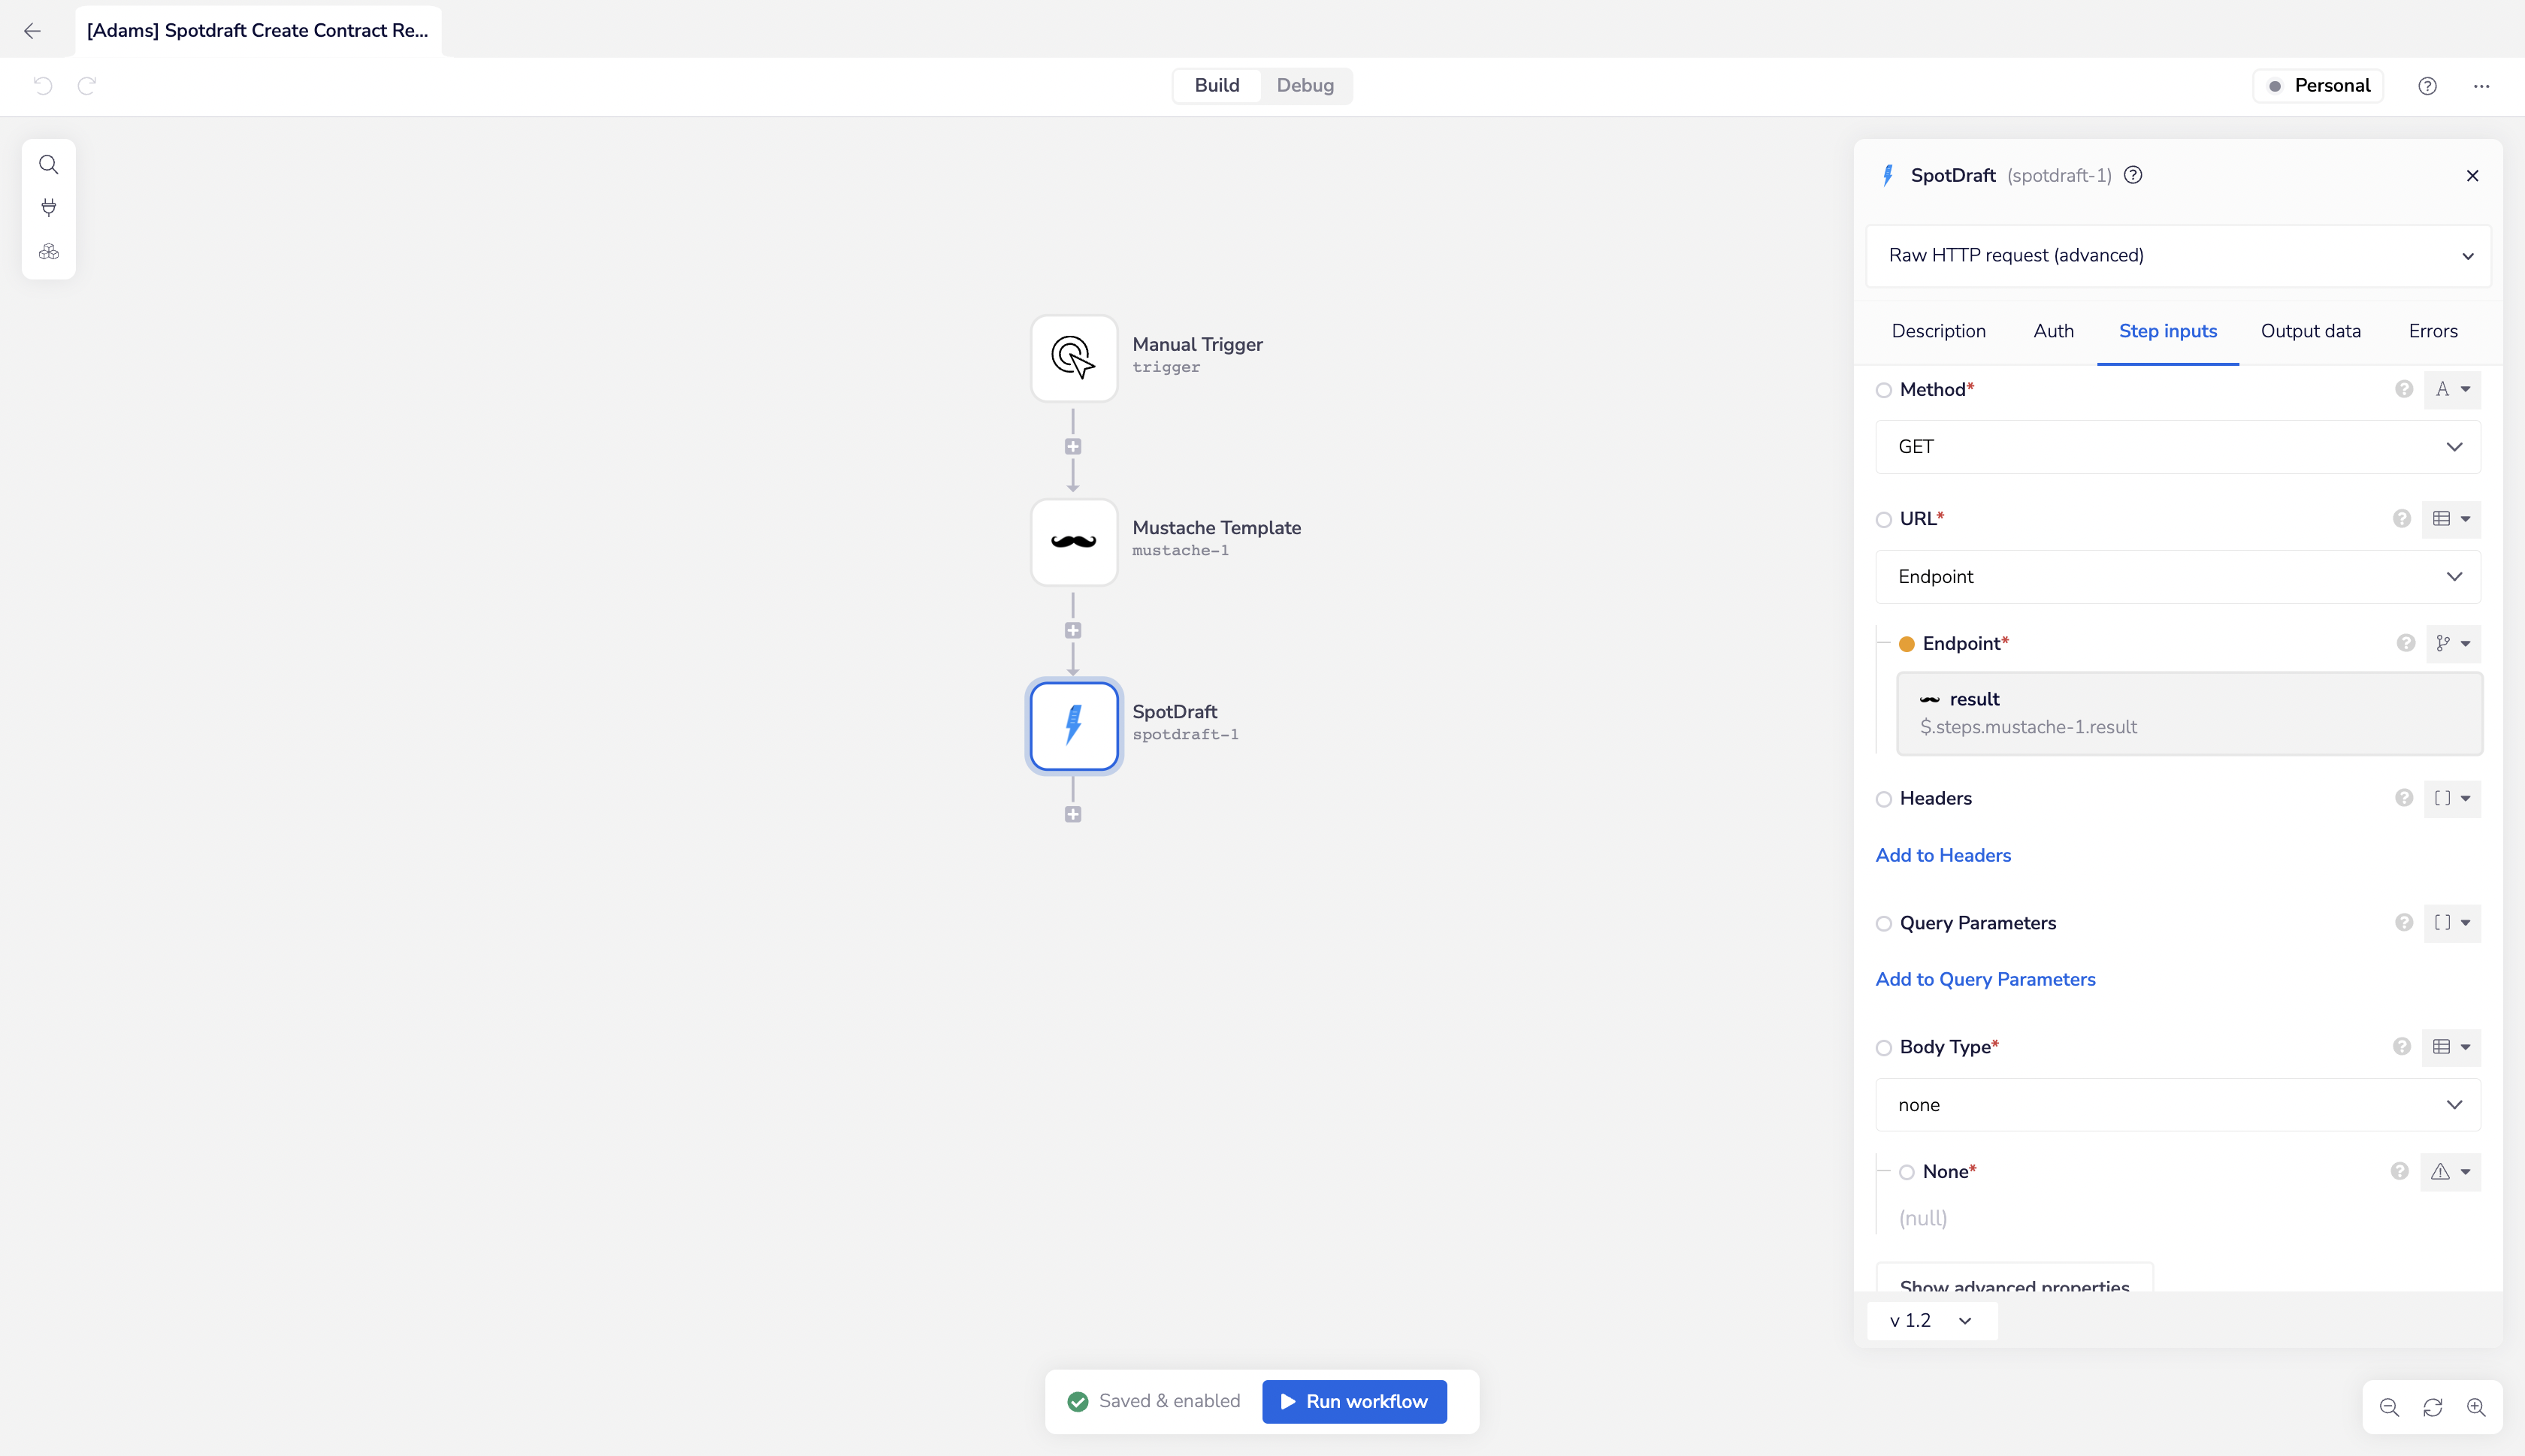Switch to the Output data tab

pyautogui.click(x=2310, y=331)
